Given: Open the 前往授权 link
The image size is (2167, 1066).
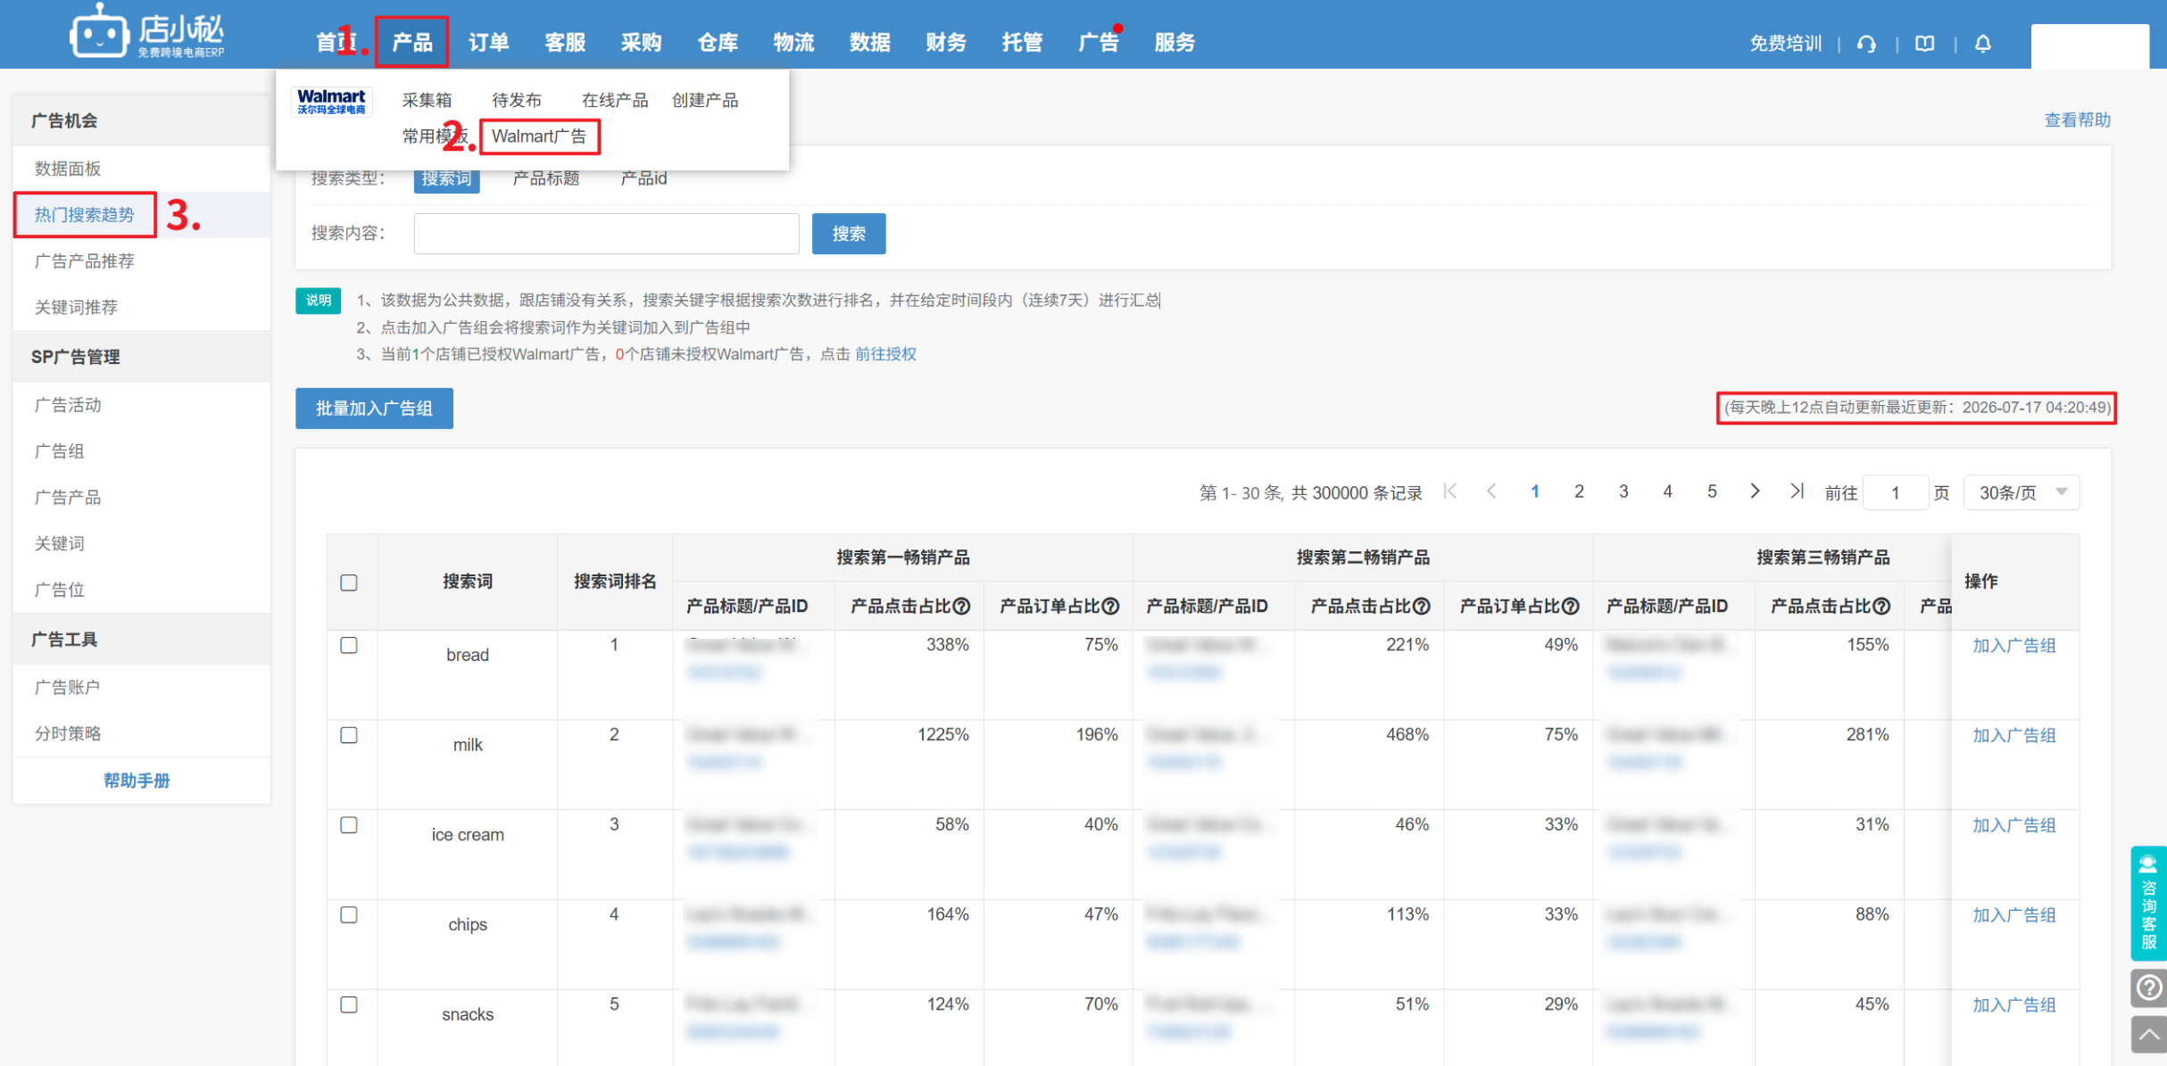Looking at the screenshot, I should 885,354.
